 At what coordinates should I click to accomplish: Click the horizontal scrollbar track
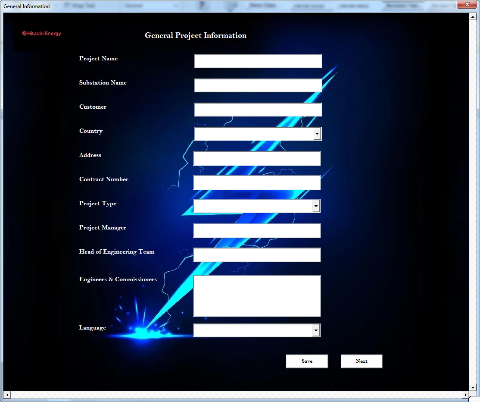coord(236,395)
